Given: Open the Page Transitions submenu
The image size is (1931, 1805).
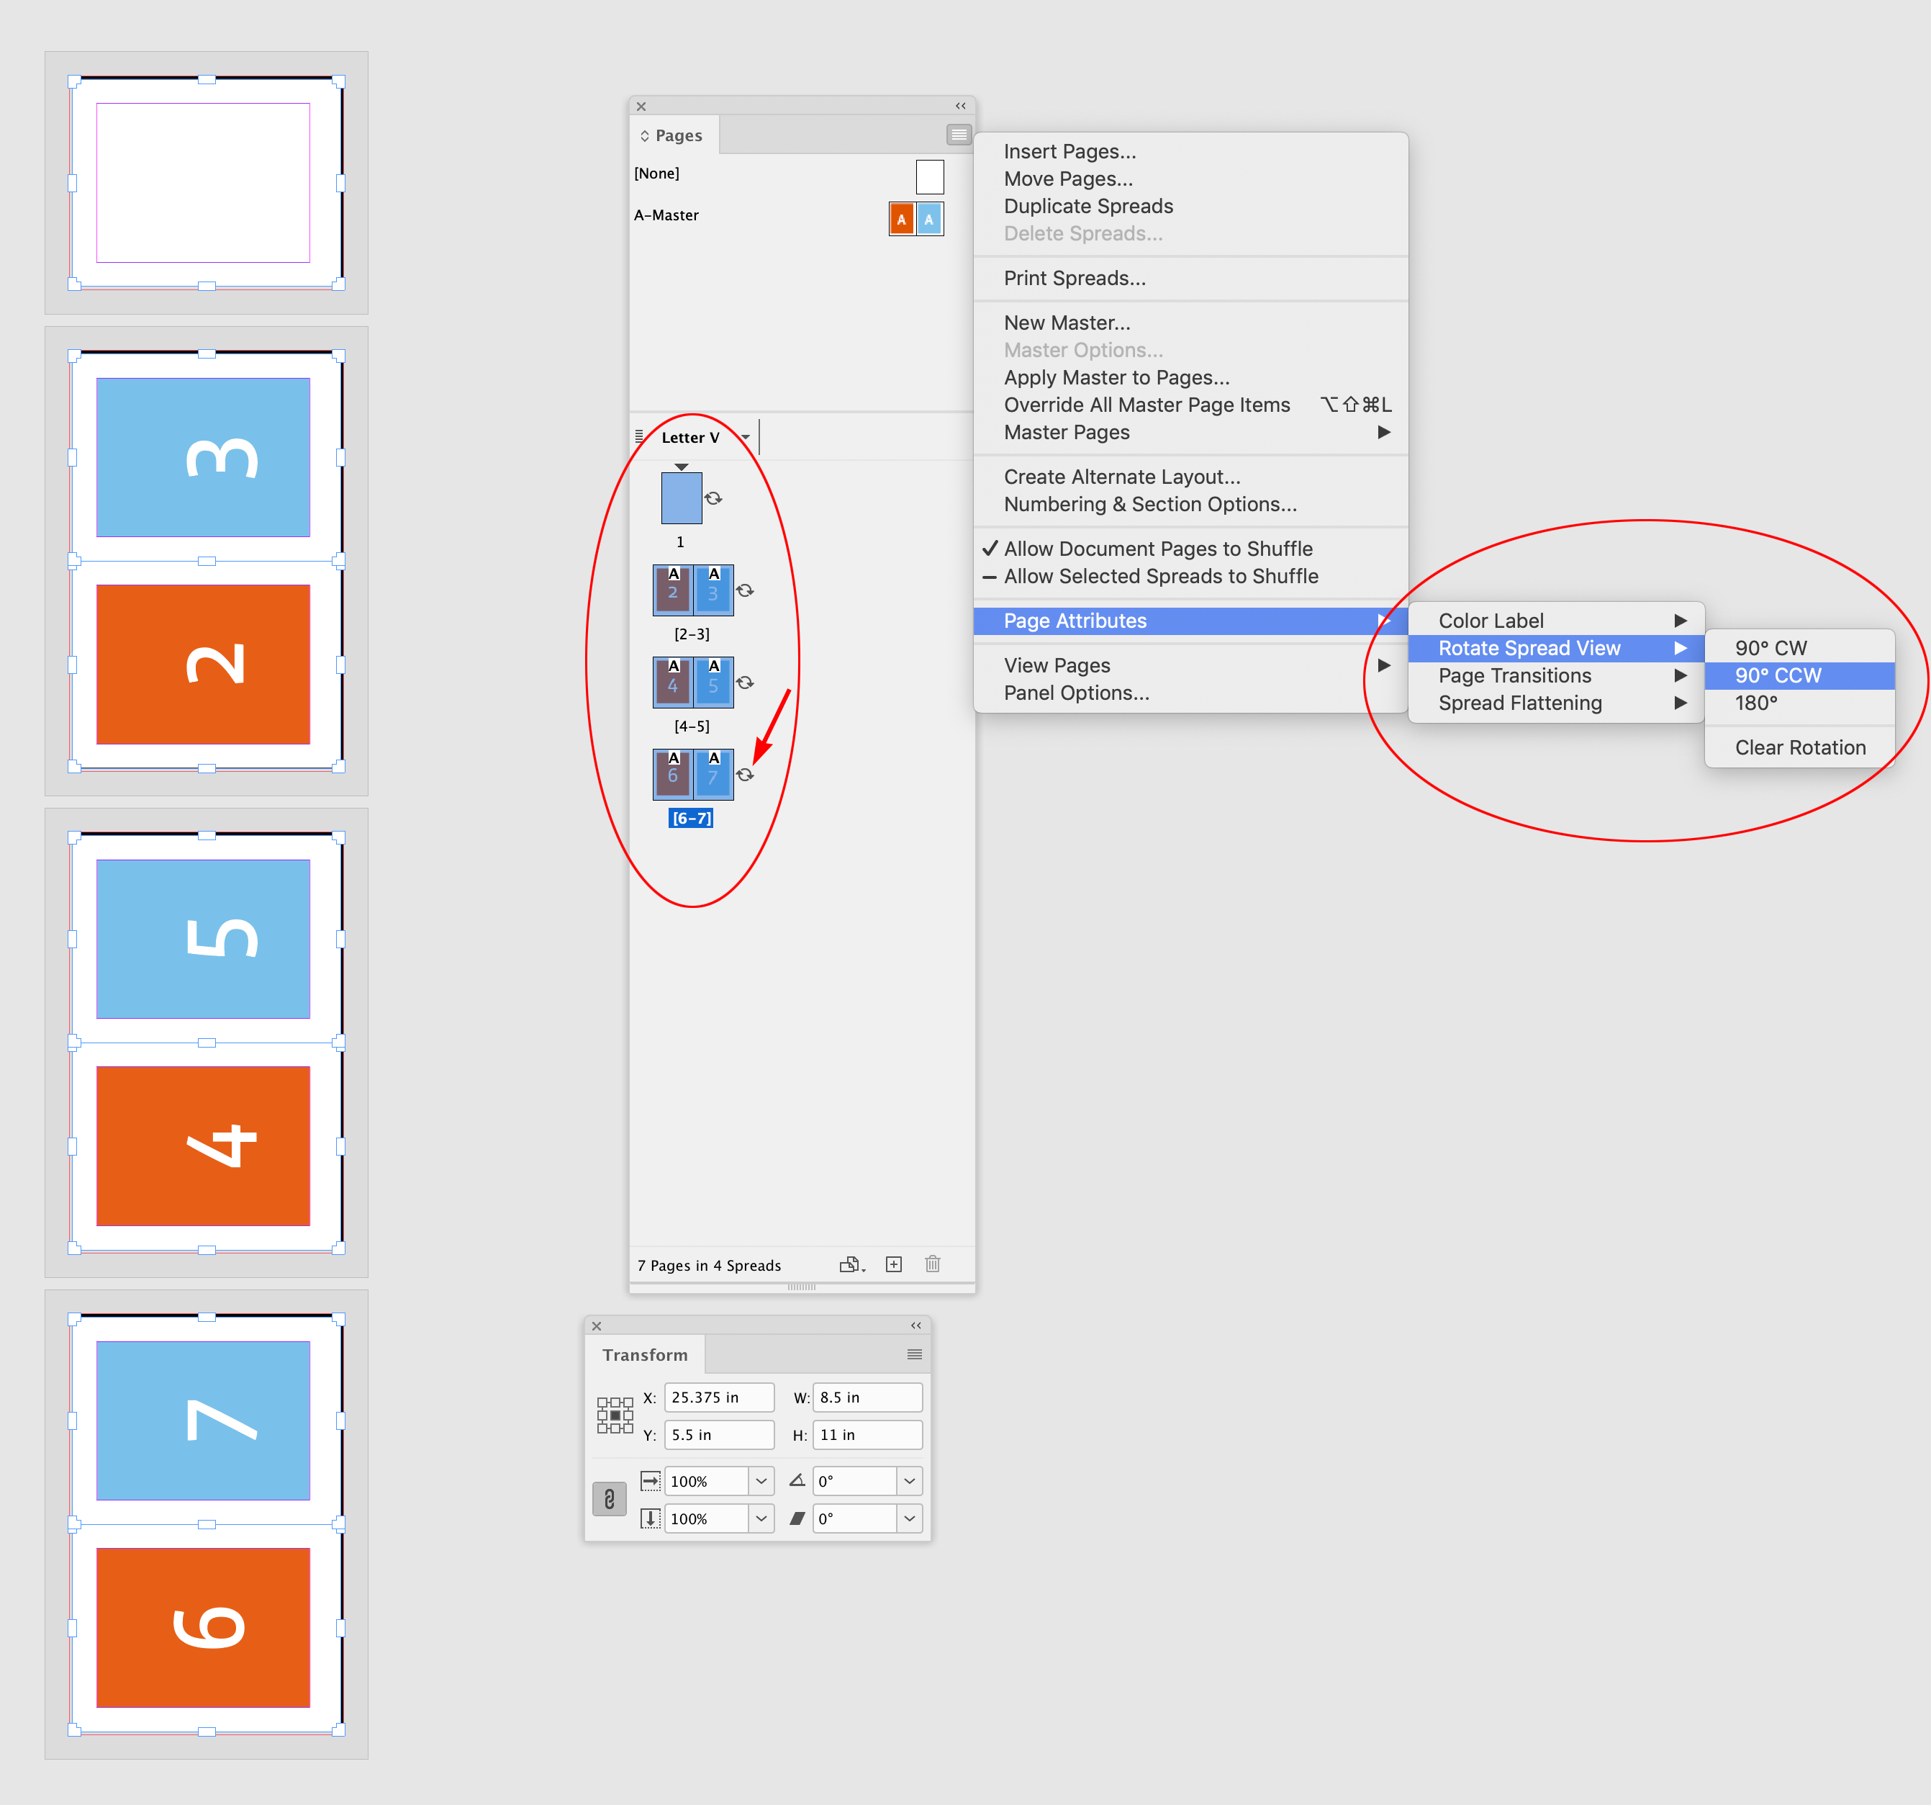Looking at the screenshot, I should pyautogui.click(x=1515, y=675).
